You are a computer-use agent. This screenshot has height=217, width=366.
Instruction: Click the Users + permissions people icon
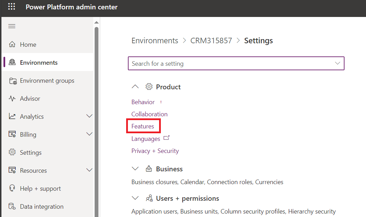tap(149, 198)
